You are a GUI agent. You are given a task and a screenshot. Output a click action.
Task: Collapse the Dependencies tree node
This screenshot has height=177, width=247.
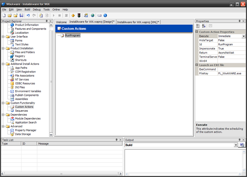point(3,115)
